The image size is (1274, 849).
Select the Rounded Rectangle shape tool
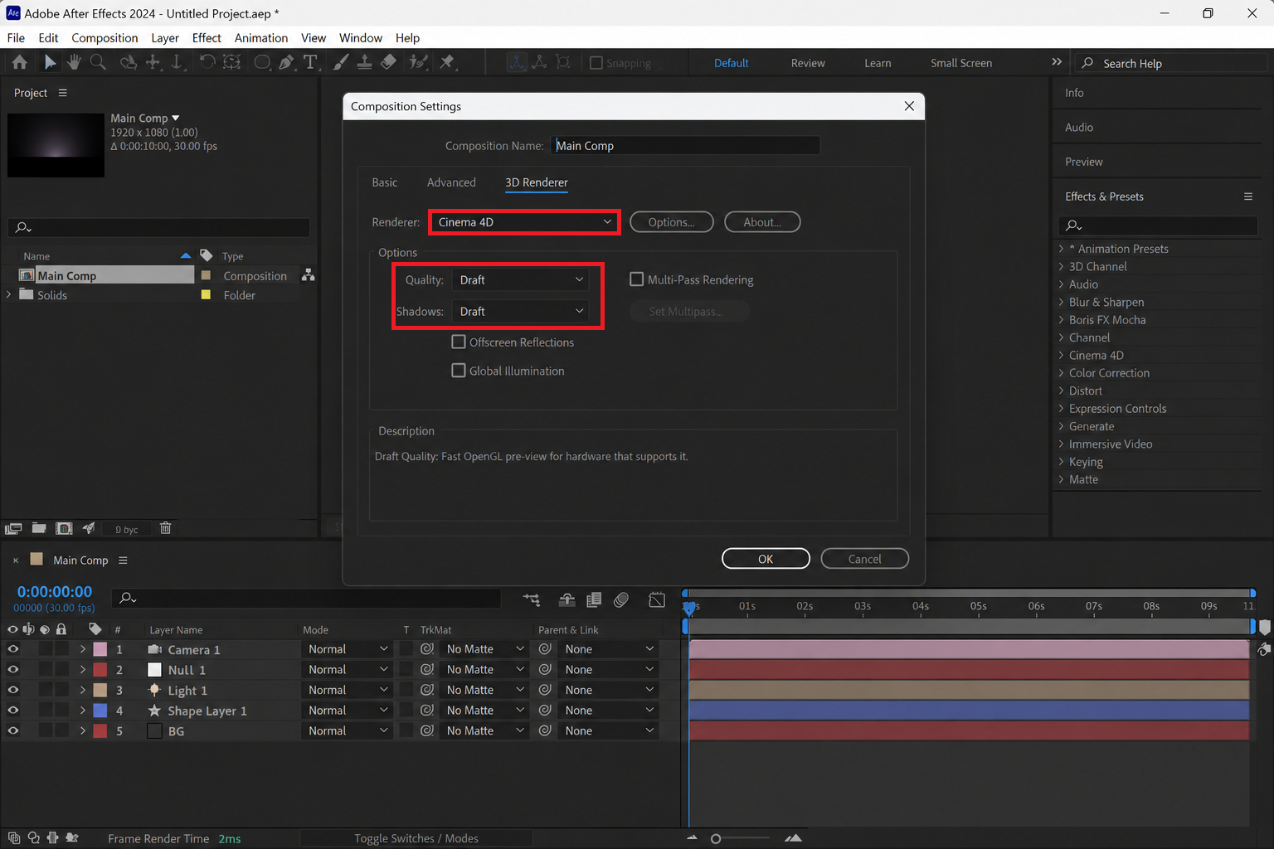click(x=262, y=62)
